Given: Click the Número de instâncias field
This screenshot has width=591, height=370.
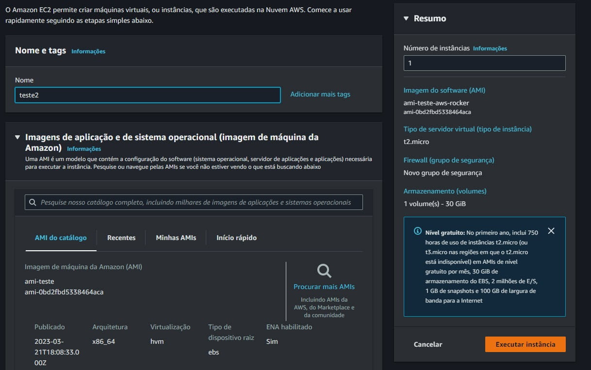Looking at the screenshot, I should click(485, 63).
